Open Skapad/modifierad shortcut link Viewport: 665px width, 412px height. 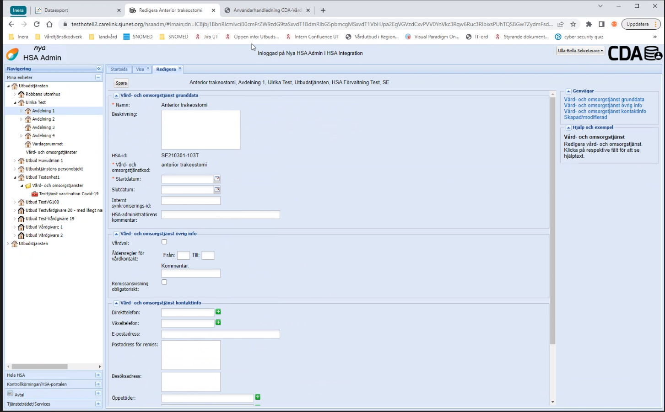pyautogui.click(x=585, y=117)
